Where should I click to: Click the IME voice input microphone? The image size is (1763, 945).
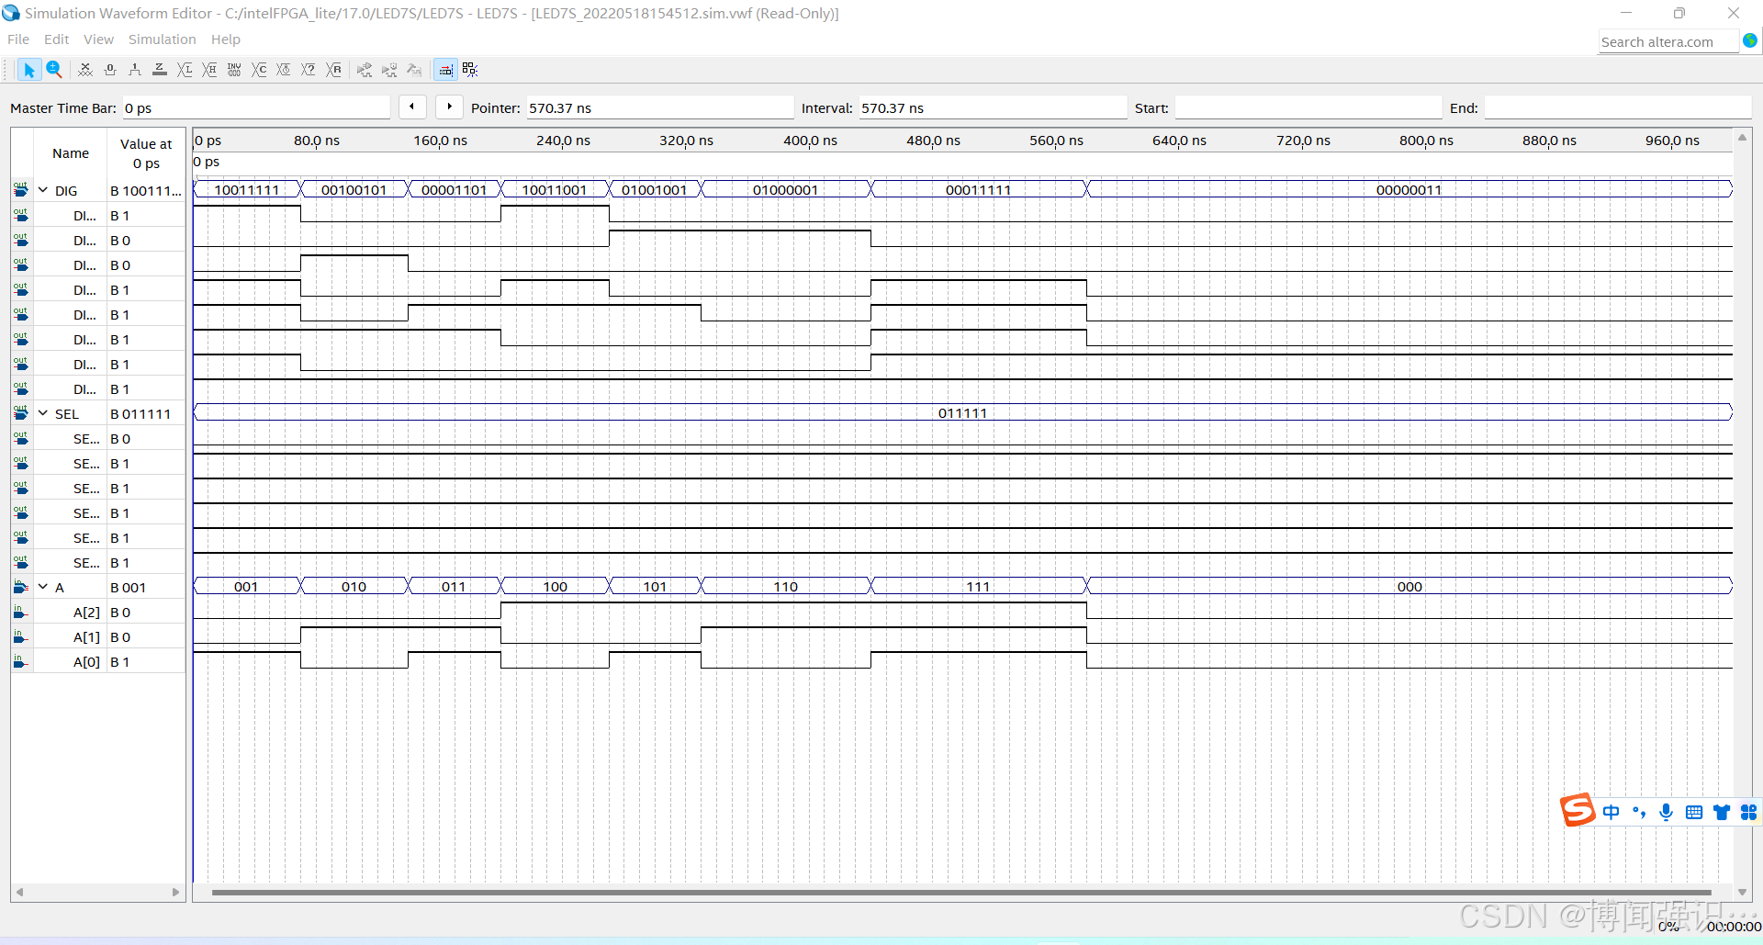[1667, 812]
